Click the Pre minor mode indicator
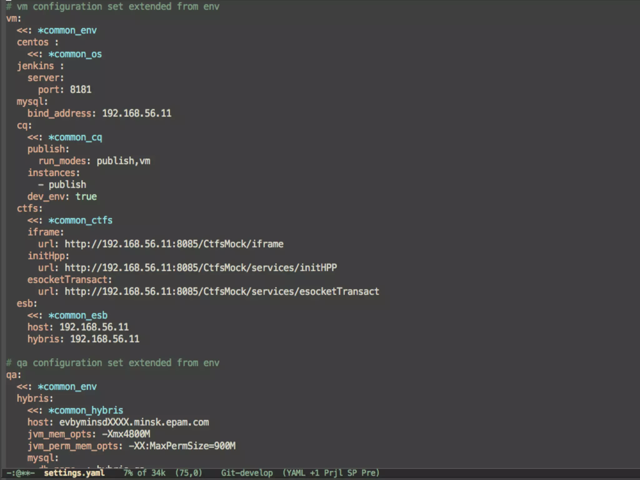This screenshot has height=480, width=640. click(x=369, y=473)
